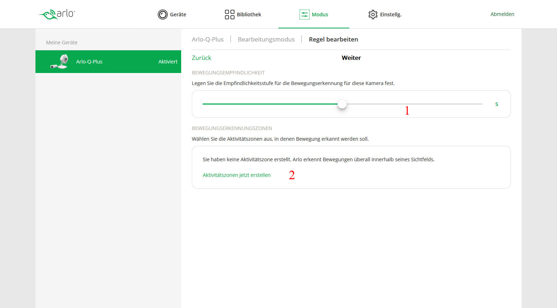Go to the Bearbeitungsmodus breadcrumb
This screenshot has height=308, width=557.
[x=266, y=39]
